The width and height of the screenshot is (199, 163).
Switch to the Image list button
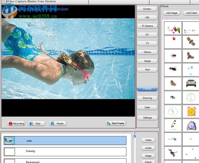148,156
